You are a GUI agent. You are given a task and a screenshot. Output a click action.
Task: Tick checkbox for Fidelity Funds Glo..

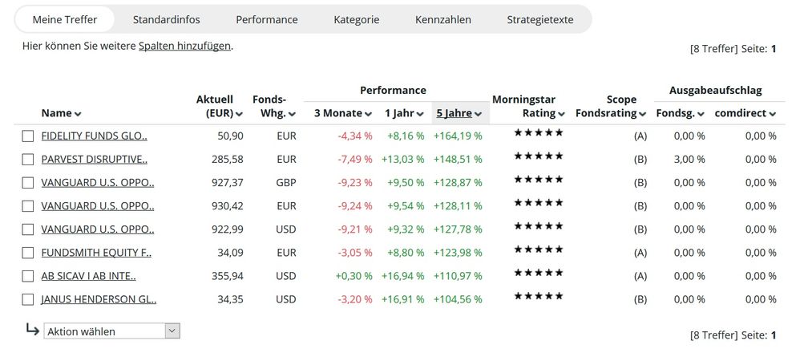click(x=28, y=136)
